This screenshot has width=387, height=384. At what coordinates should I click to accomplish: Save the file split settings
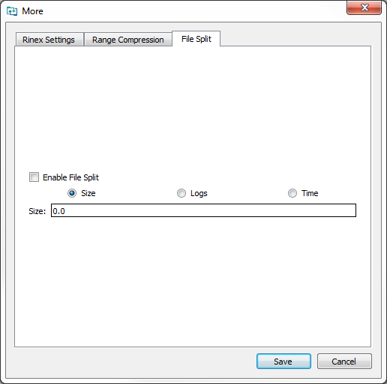283,361
